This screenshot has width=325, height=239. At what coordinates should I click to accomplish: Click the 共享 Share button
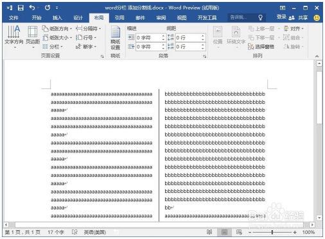(299, 18)
